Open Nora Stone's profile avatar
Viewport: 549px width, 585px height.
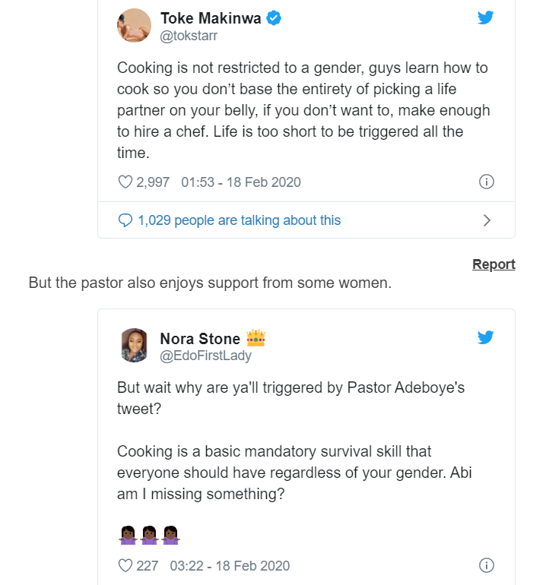click(134, 346)
